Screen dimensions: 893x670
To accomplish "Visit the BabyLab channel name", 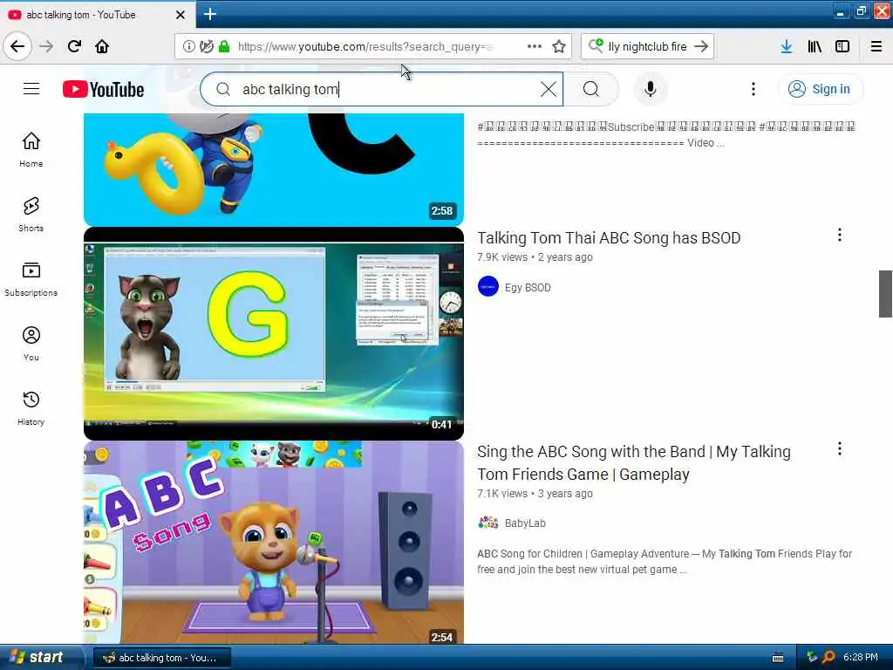I will point(525,523).
